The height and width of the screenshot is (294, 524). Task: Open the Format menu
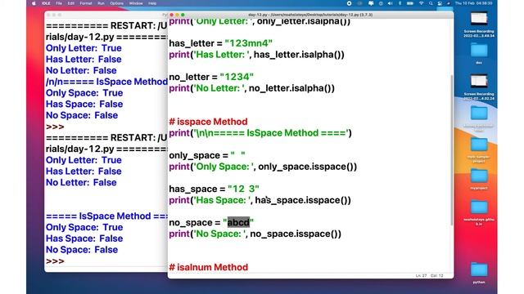(86, 3)
